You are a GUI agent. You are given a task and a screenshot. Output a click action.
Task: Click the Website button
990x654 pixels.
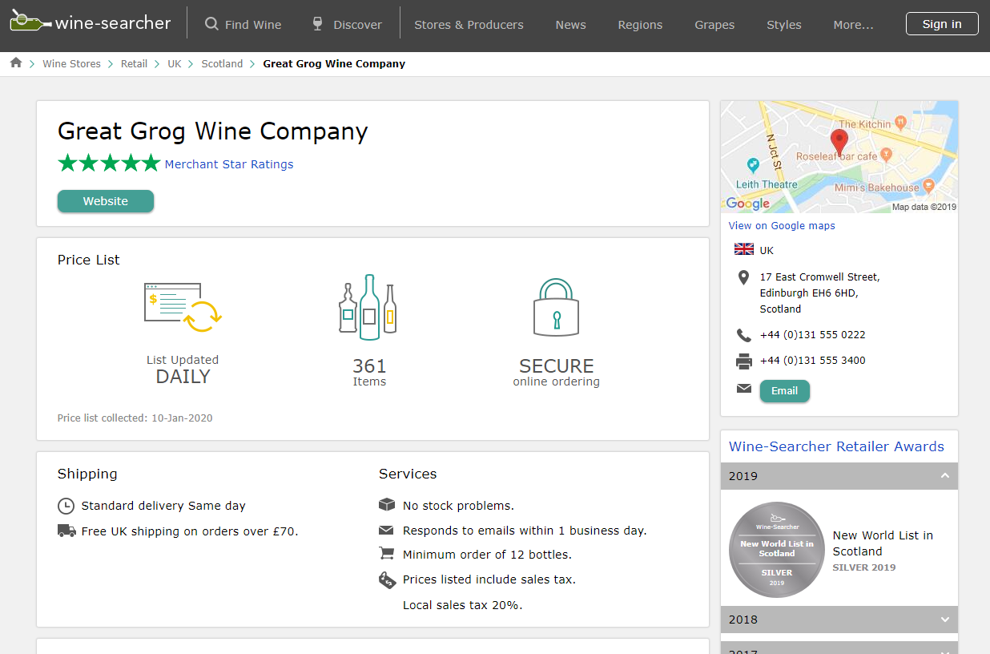coord(106,201)
